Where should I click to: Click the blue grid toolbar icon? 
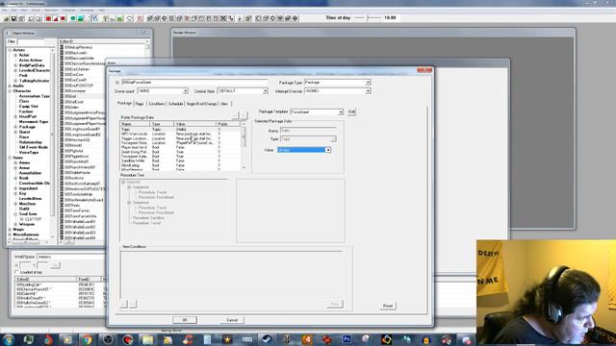coord(94,18)
